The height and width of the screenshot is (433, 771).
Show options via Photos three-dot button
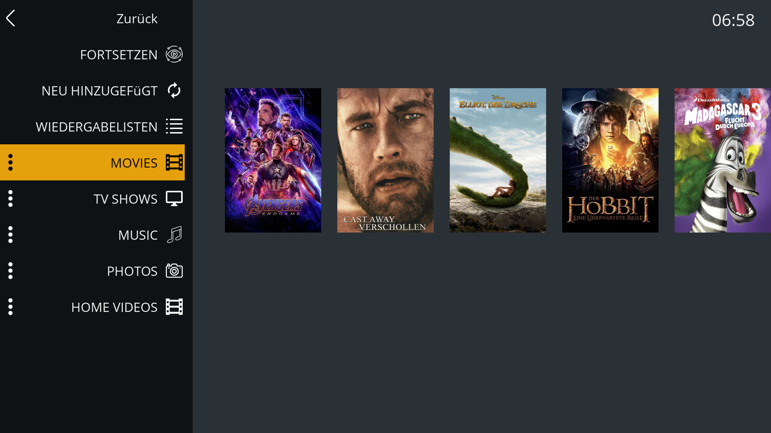pyautogui.click(x=10, y=271)
